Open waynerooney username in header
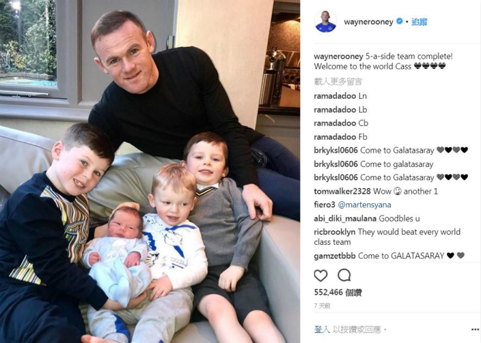Viewport: 481px width, 343px height. [368, 22]
